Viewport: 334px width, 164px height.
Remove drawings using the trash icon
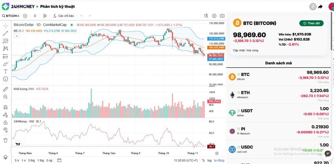click(5, 140)
